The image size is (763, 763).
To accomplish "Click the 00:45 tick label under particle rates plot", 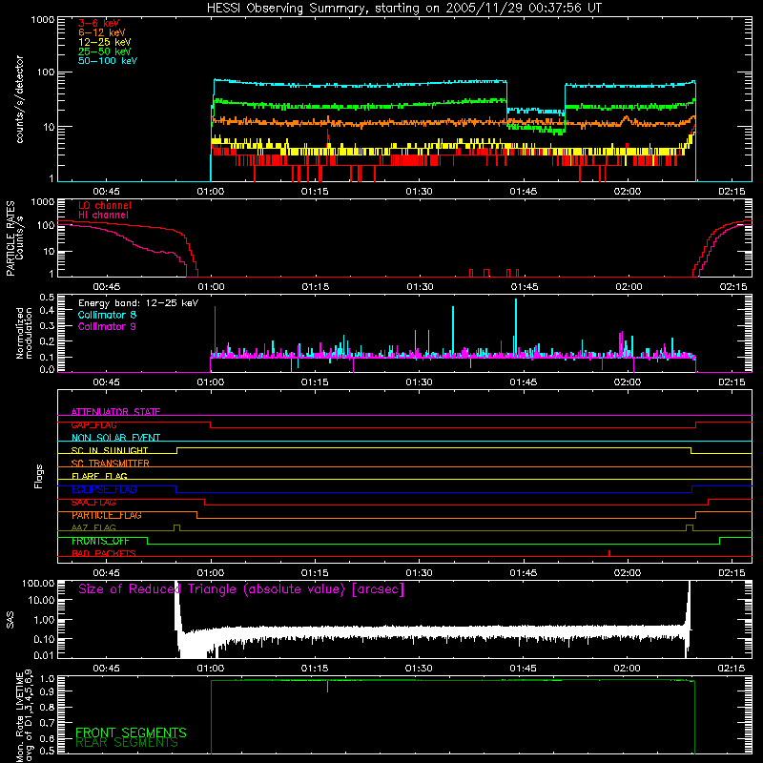I will click(107, 287).
